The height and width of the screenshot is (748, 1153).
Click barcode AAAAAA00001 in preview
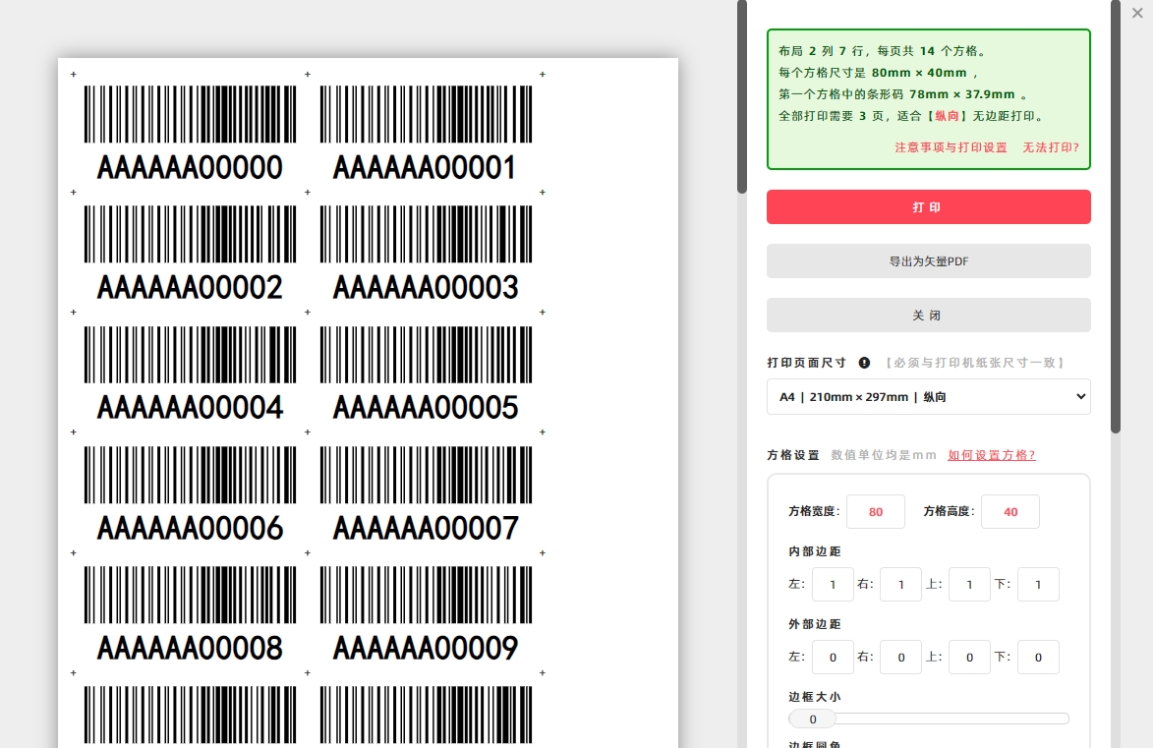click(x=426, y=133)
